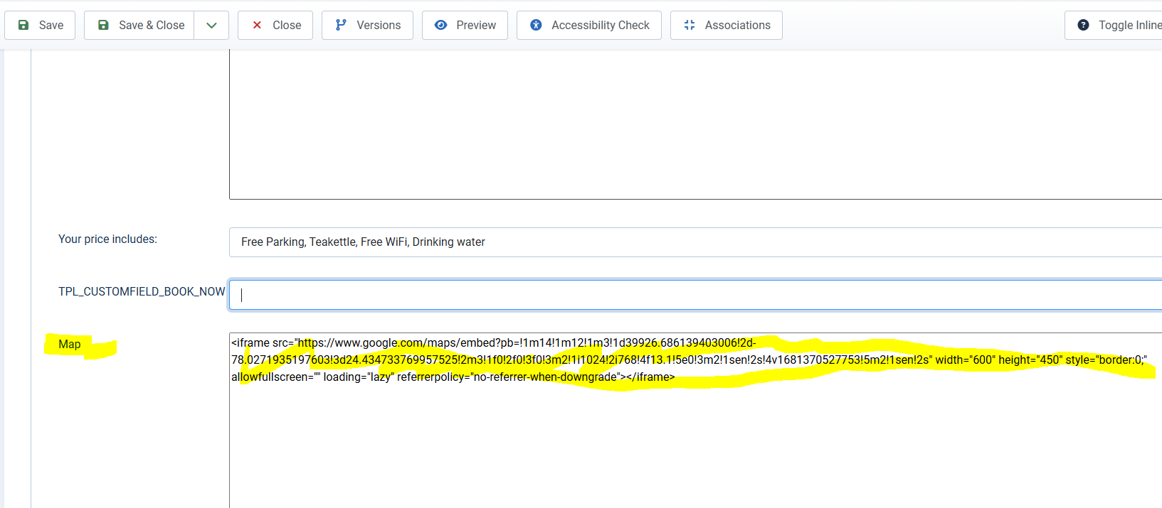
Task: Click the branch icon on Versions
Action: 341,25
